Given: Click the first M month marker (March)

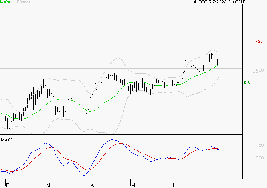Looking at the screenshot, I should pos(48,185).
